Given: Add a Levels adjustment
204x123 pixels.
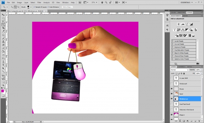Looking at the screenshot, I should (x=183, y=24).
